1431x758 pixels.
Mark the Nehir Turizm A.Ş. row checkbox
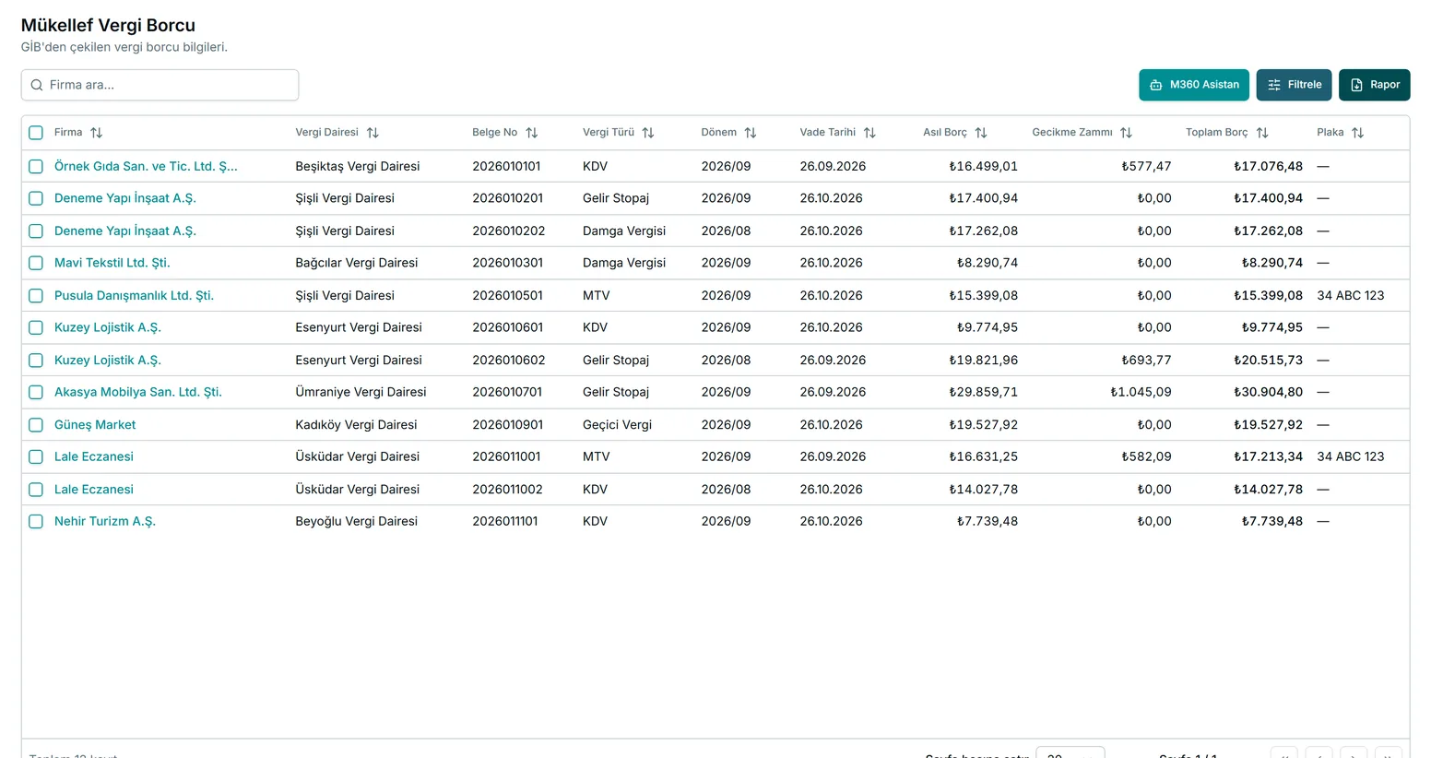[x=36, y=521]
